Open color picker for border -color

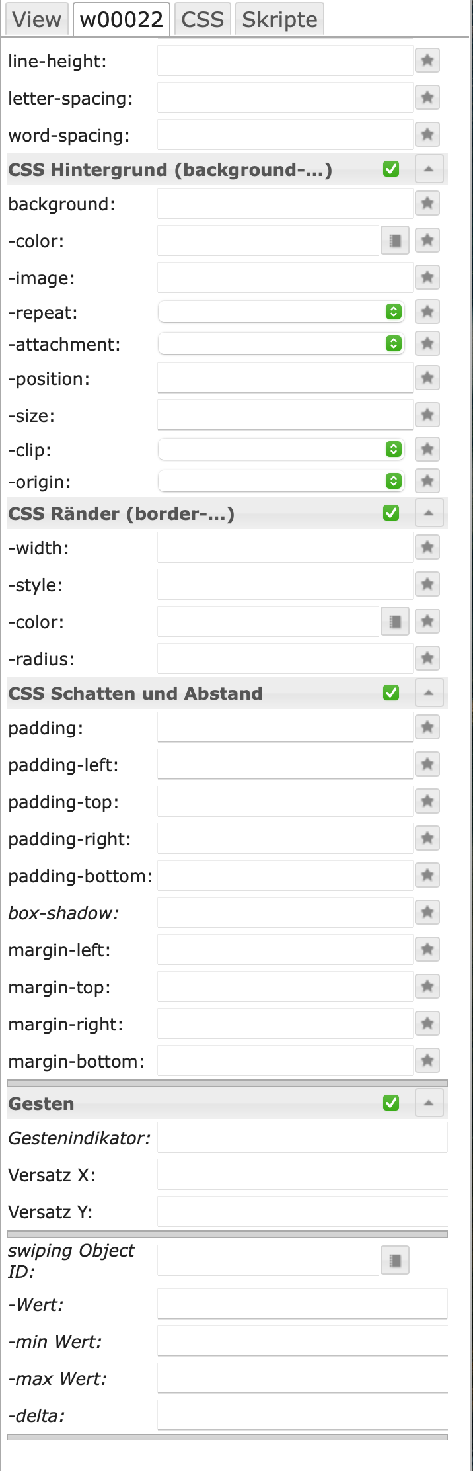point(395,622)
